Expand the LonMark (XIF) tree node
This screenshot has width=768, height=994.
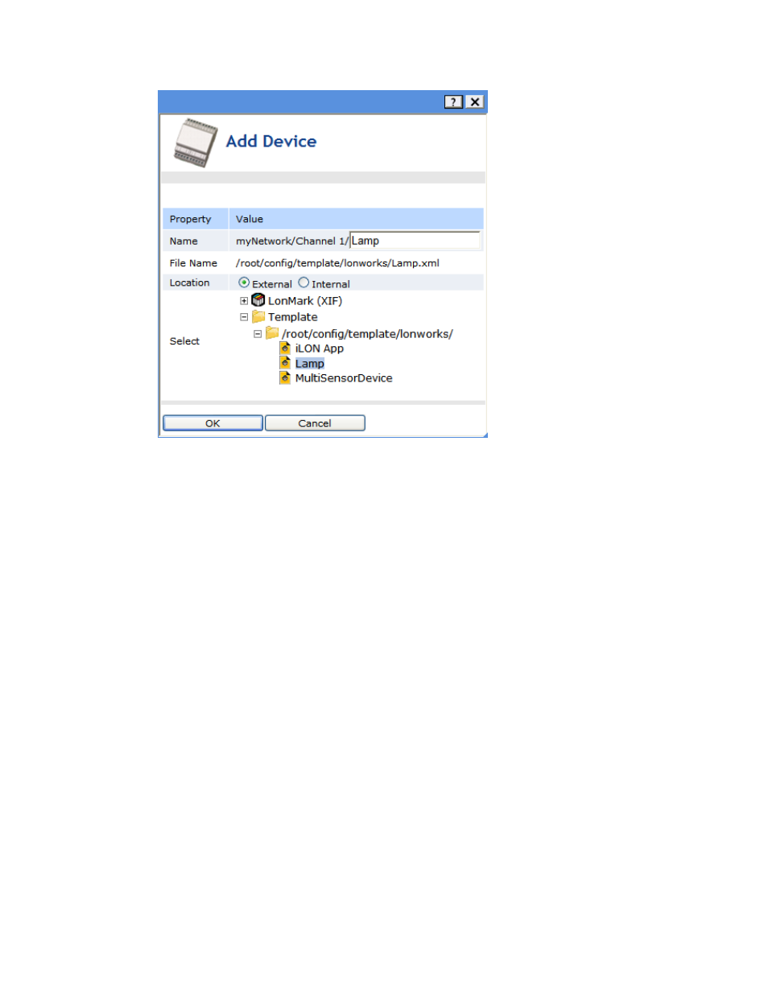244,301
